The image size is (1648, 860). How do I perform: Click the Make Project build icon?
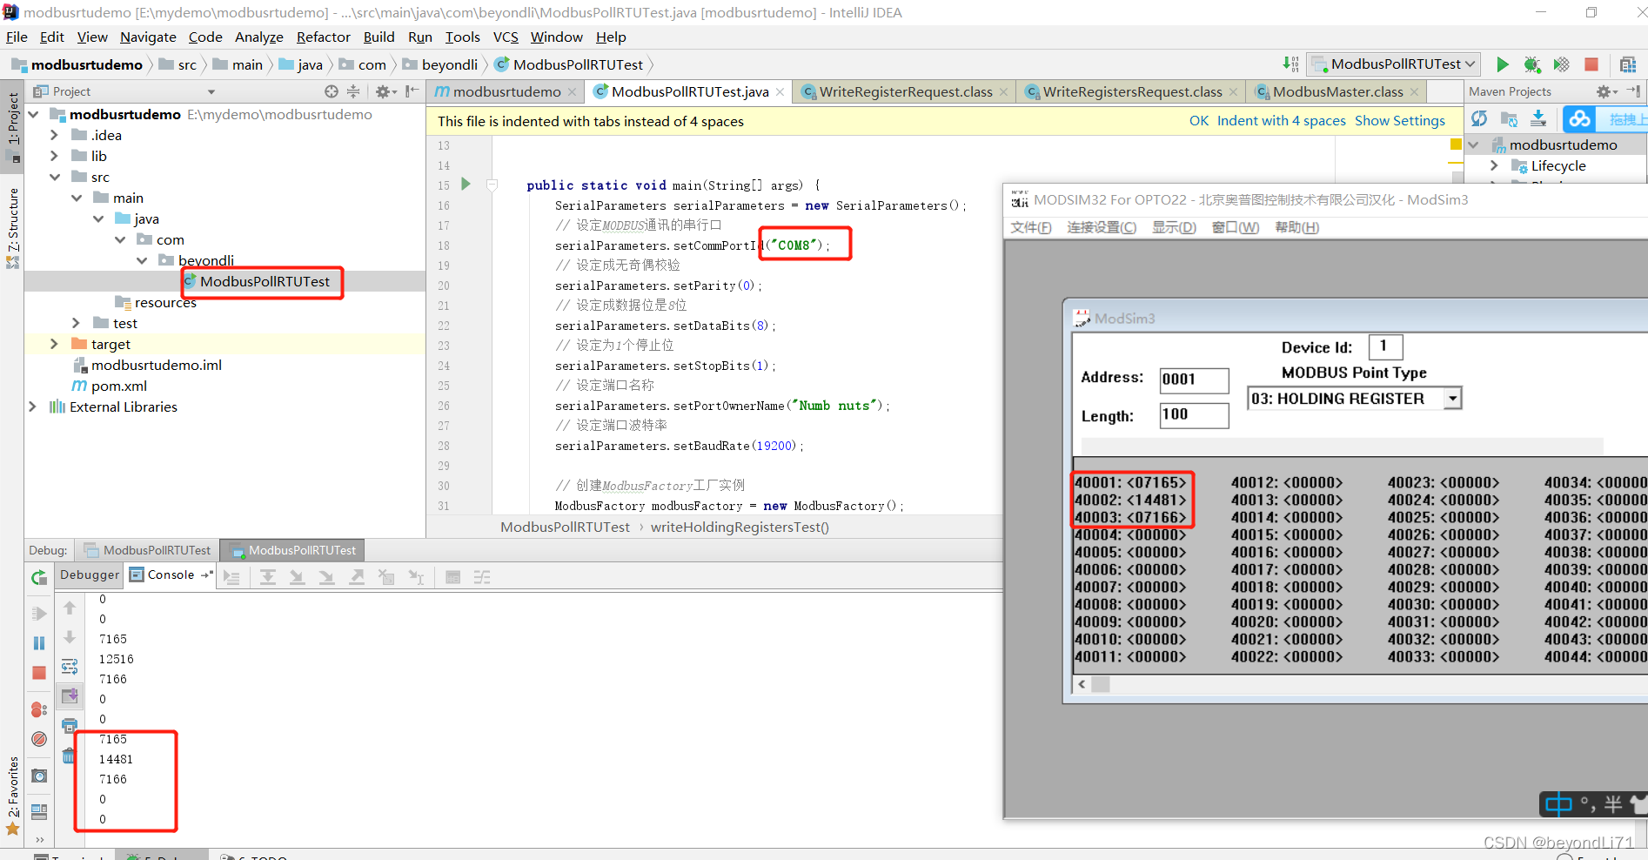coord(1290,64)
